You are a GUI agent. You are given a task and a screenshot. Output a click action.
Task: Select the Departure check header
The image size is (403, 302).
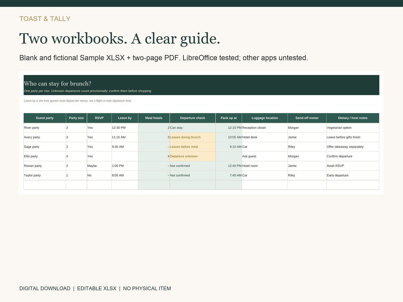(x=193, y=118)
